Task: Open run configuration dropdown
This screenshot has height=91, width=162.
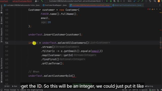Action: coord(75,1)
